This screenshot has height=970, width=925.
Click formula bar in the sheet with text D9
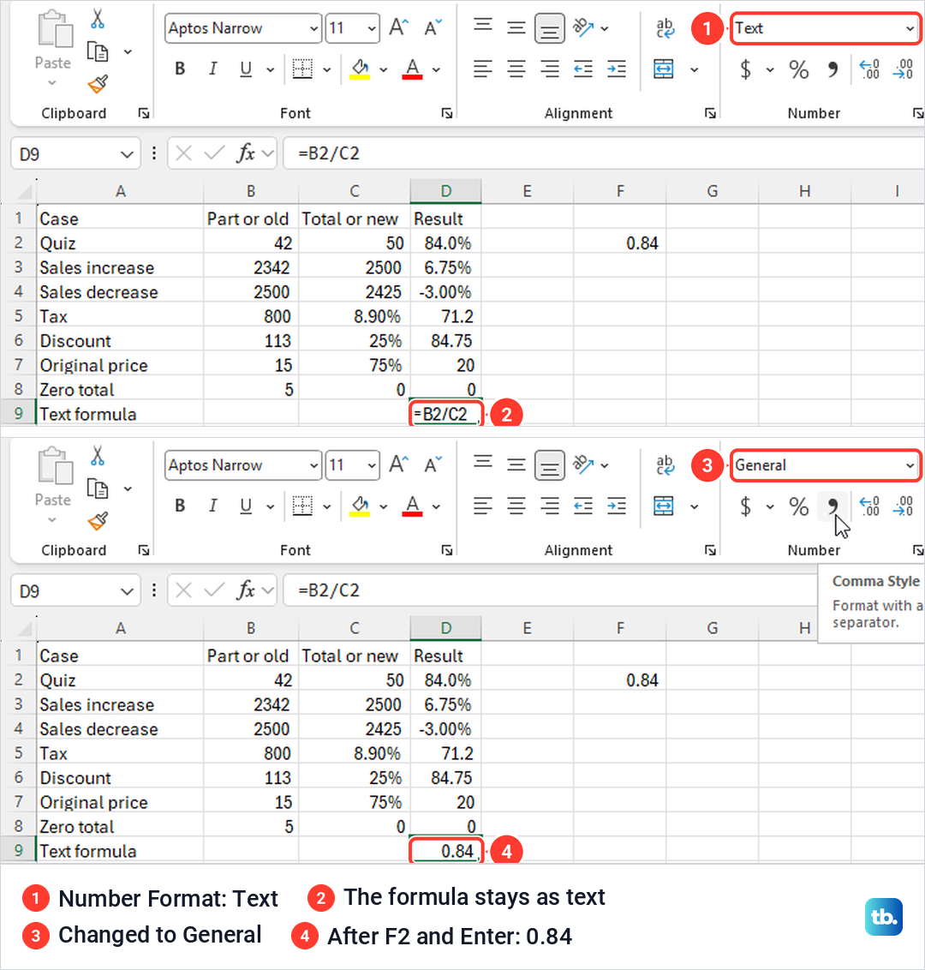coord(604,153)
